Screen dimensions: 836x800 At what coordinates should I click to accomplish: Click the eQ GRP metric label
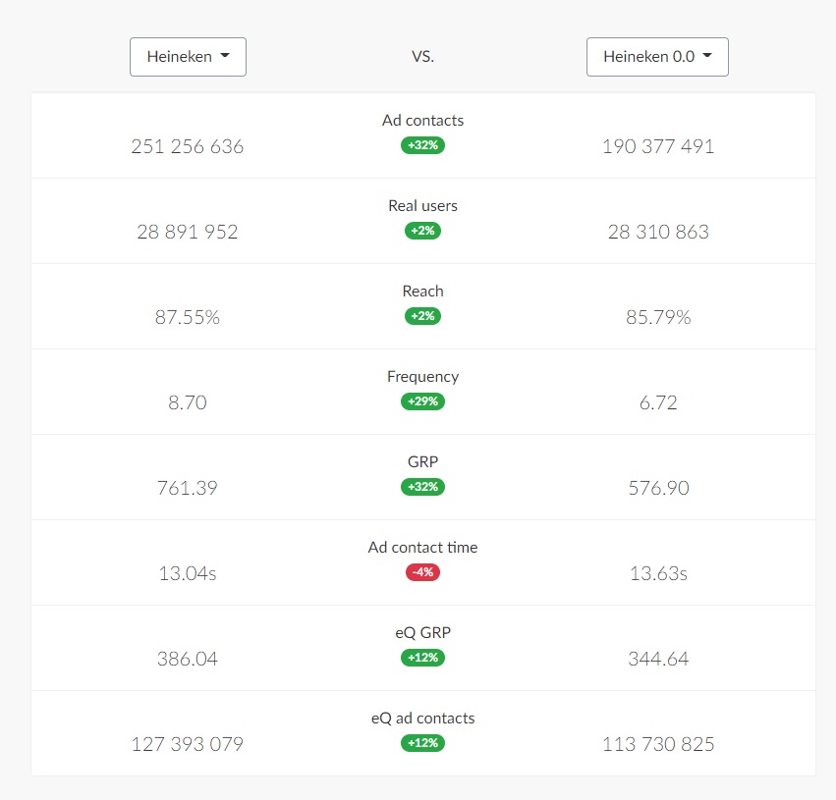(422, 633)
